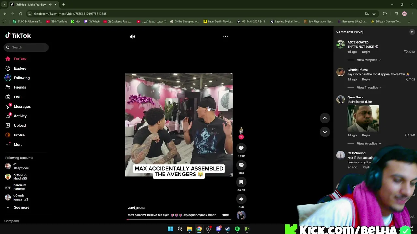Screen dimensions: 417x234
Task: Open the zavi_moss creator profile
Action: tap(137, 208)
